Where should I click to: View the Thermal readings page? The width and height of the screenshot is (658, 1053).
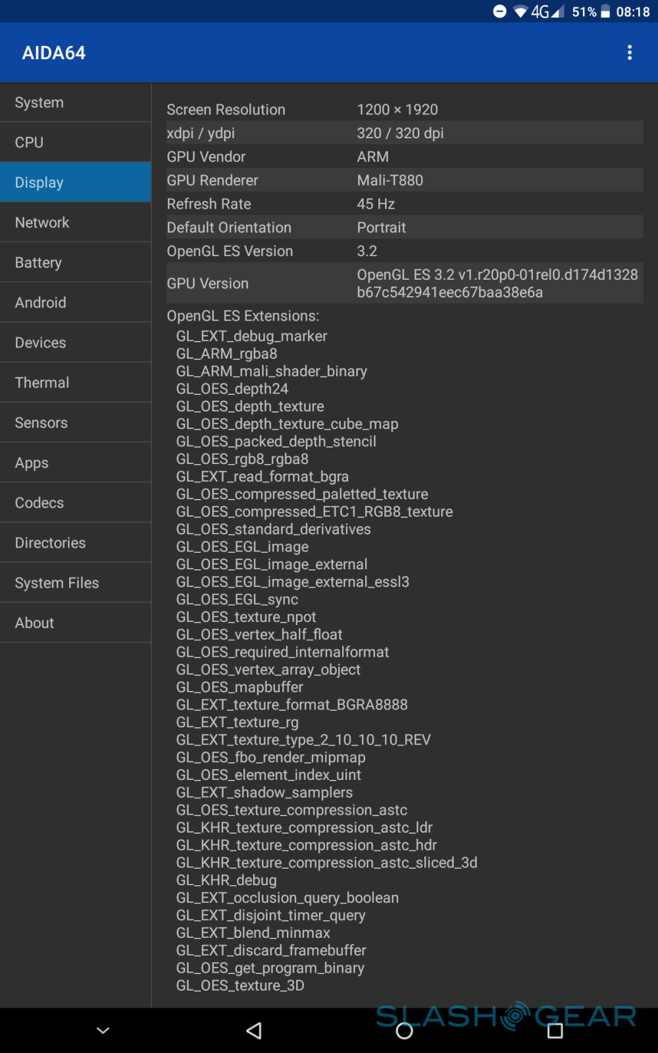[x=76, y=383]
